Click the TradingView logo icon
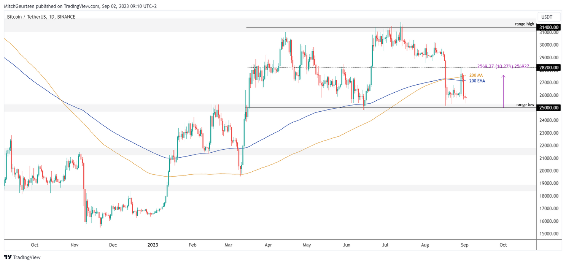 pyautogui.click(x=8, y=258)
